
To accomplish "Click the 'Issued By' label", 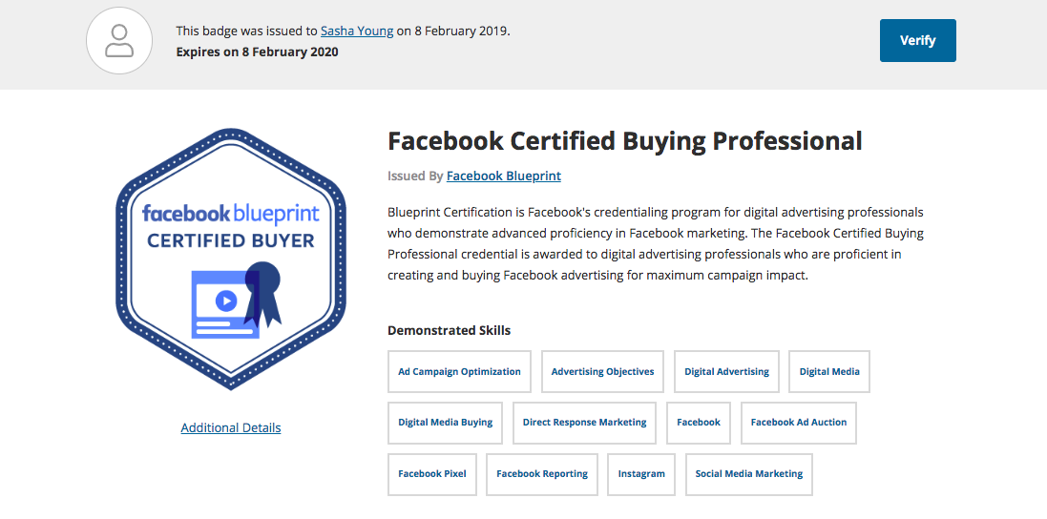I will pyautogui.click(x=415, y=176).
